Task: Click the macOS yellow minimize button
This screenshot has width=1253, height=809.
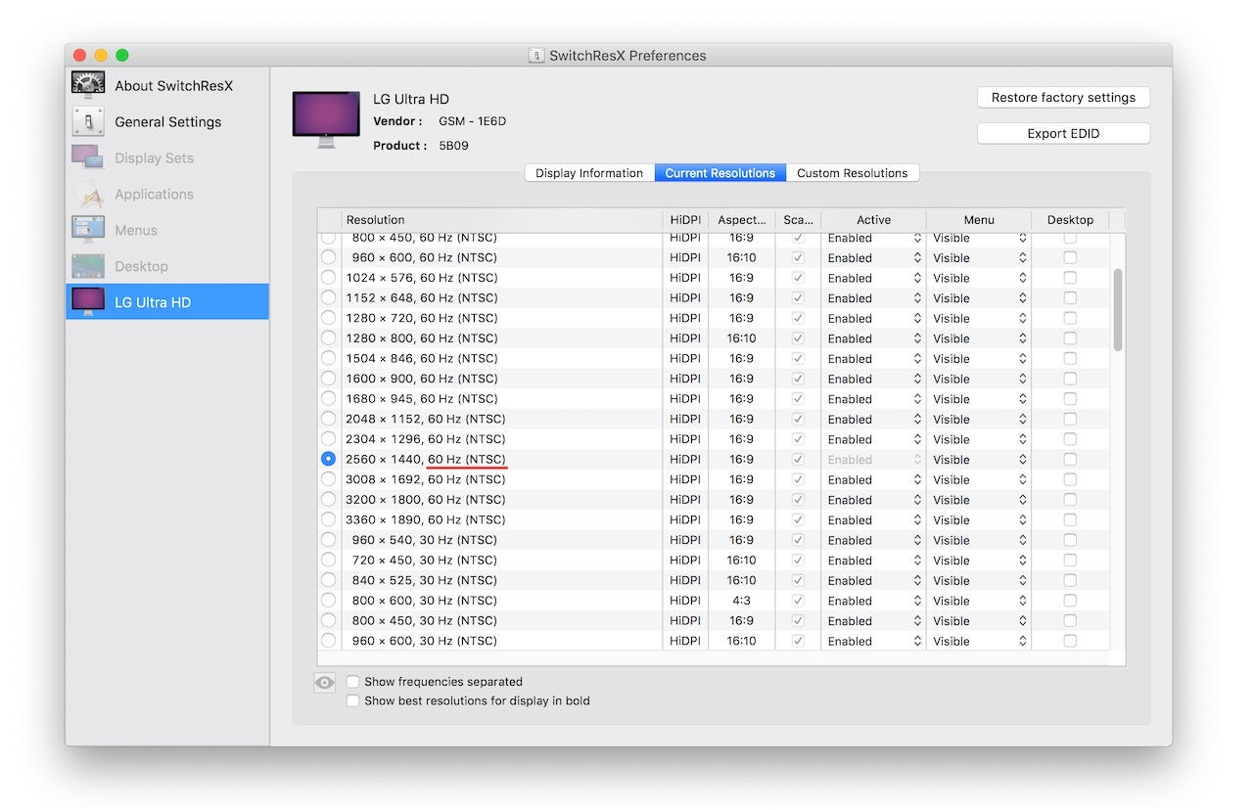Action: (101, 56)
